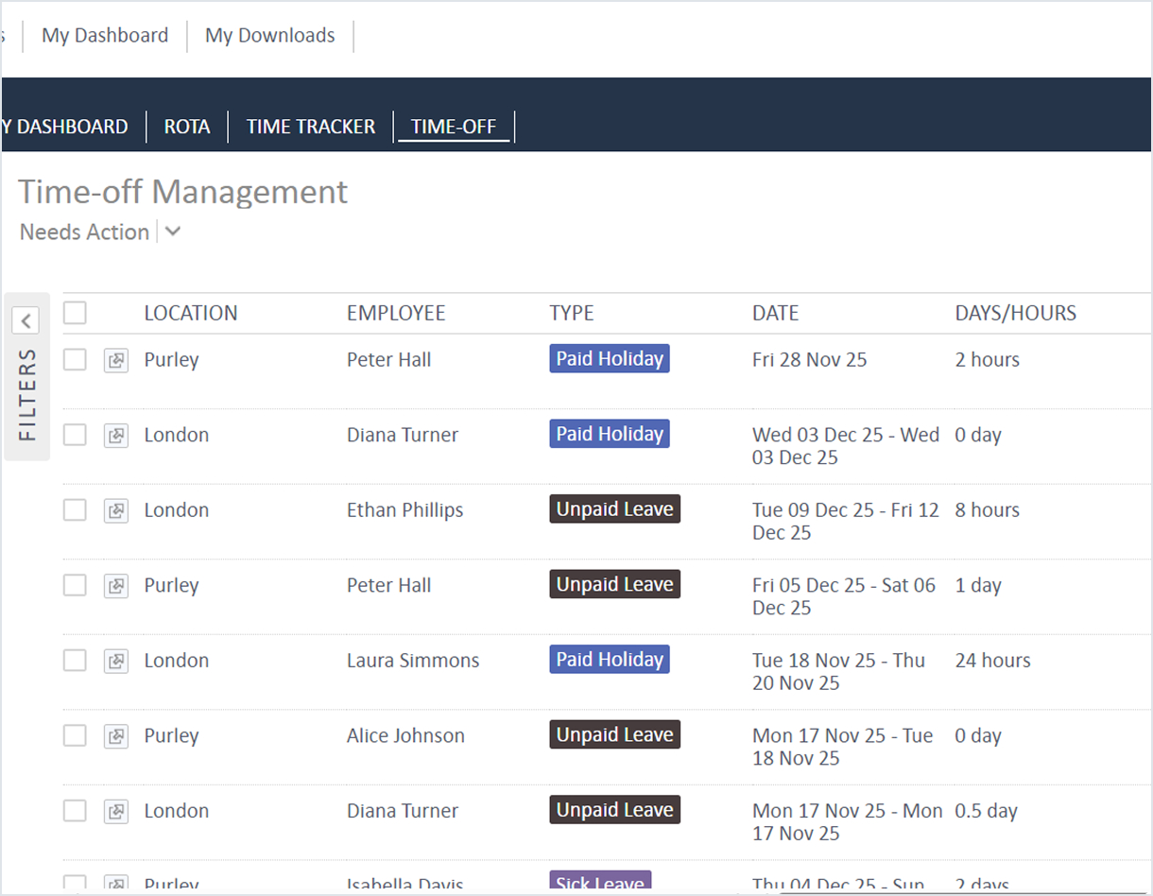Open details icon for Laura Simmons' request
Image resolution: width=1153 pixels, height=896 pixels.
pos(115,661)
